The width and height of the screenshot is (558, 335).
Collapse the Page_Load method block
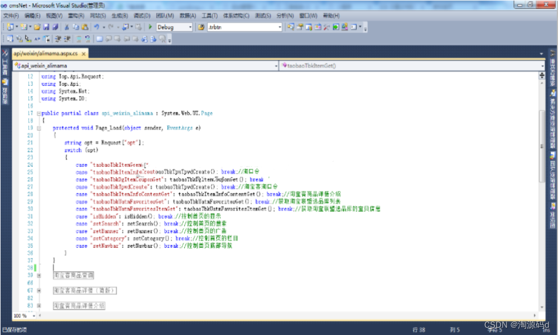coord(39,128)
